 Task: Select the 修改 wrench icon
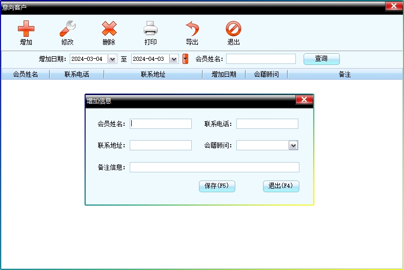[x=67, y=29]
